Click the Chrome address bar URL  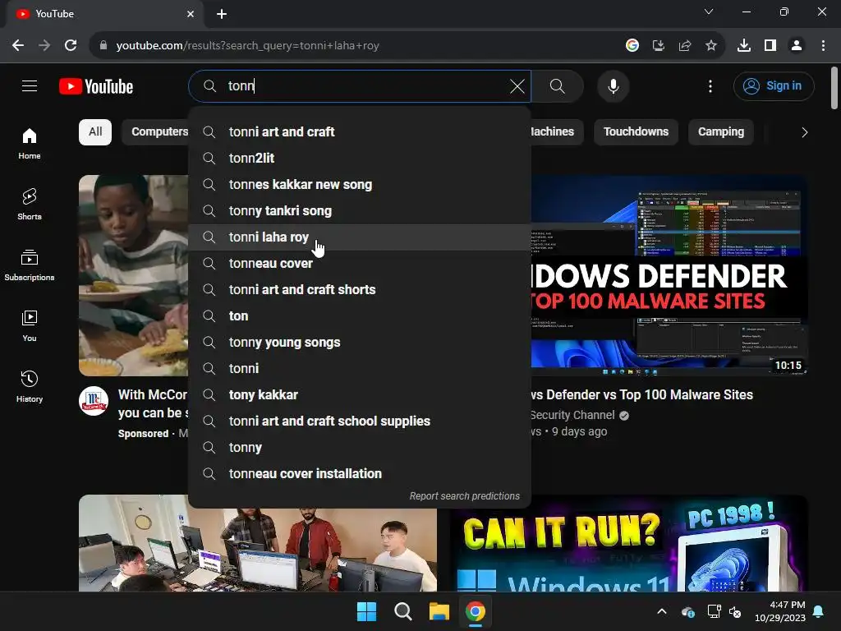[248, 46]
